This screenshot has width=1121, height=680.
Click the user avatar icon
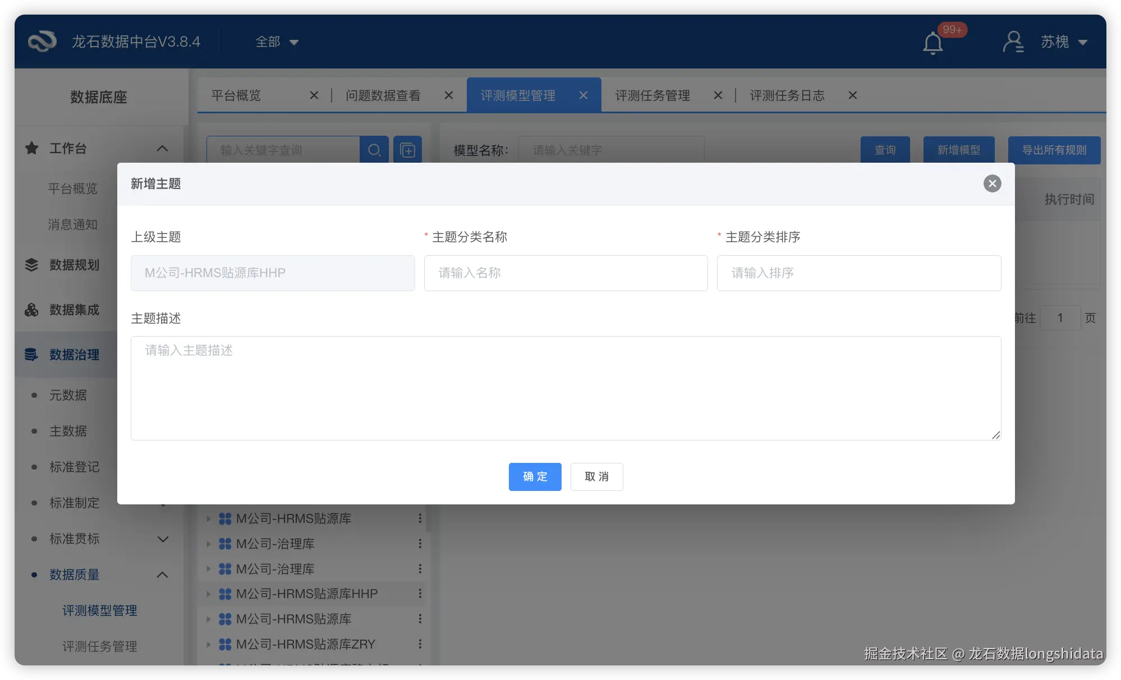coord(1013,42)
